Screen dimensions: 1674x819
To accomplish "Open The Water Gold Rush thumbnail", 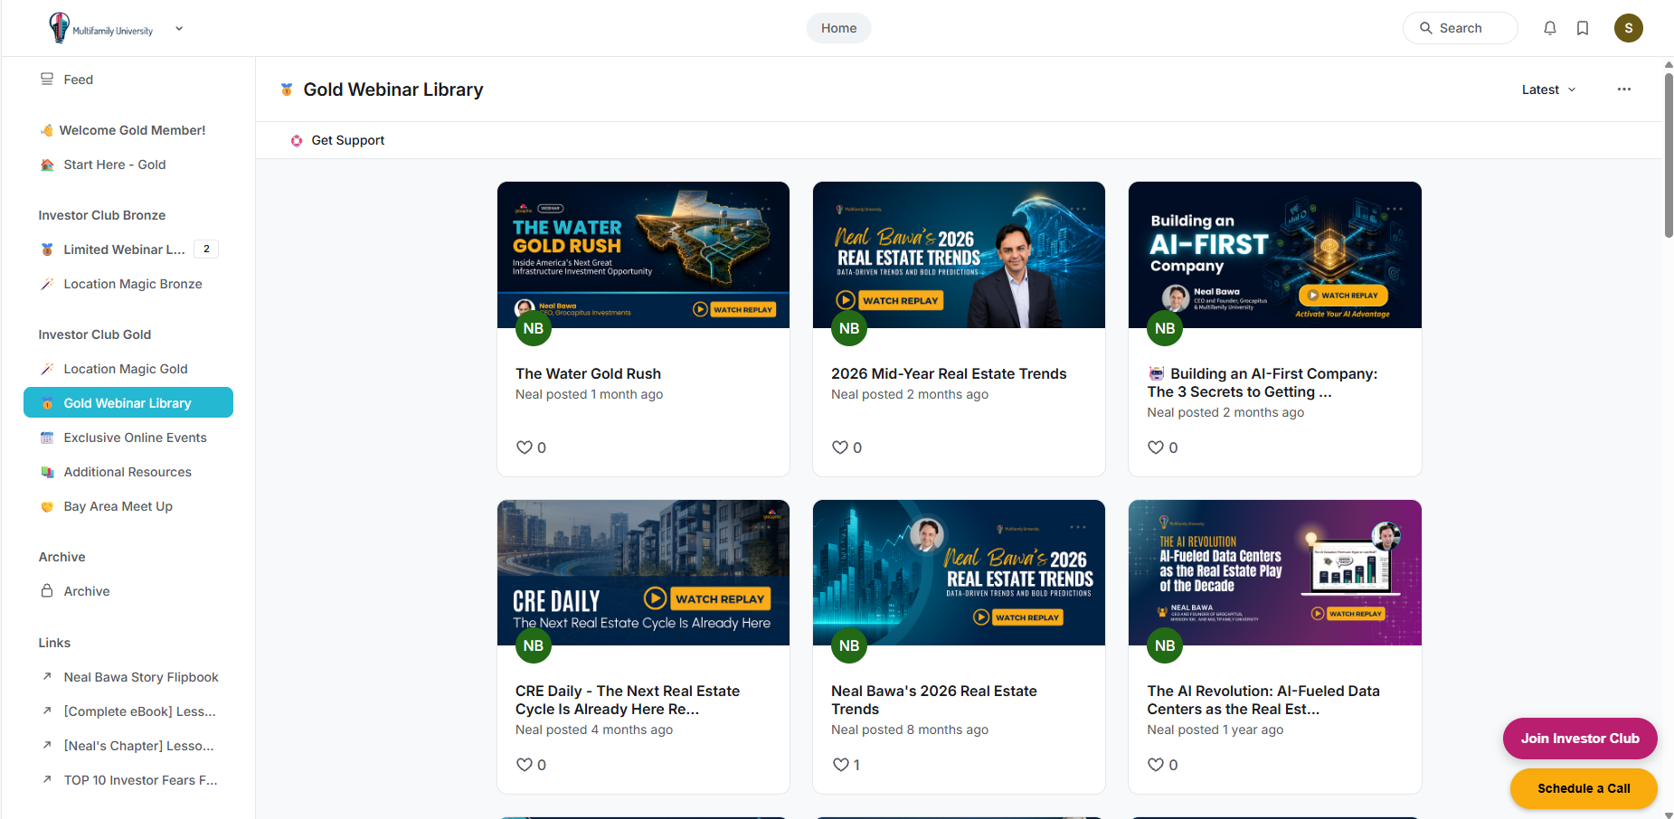I will [x=643, y=255].
